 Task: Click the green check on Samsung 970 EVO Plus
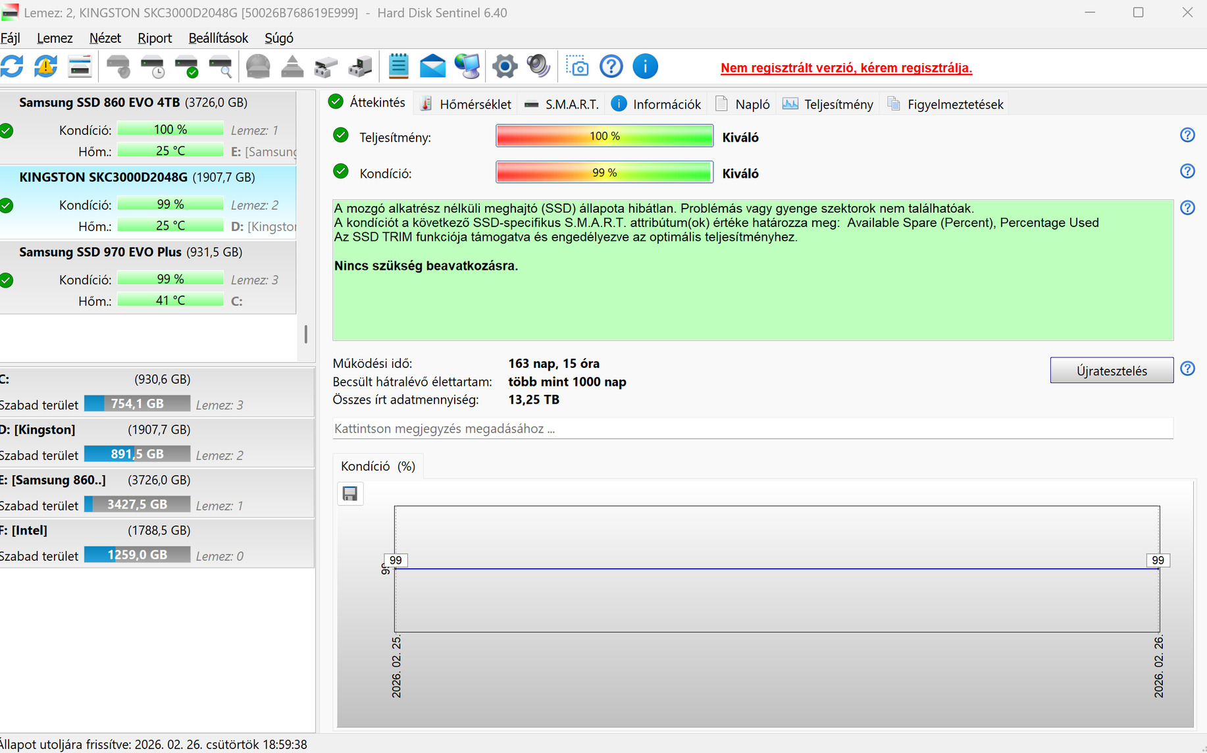(7, 280)
